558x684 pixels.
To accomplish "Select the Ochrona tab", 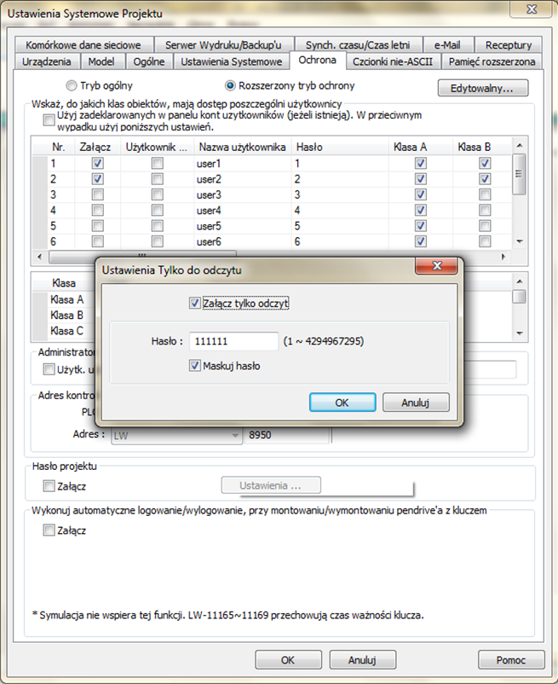I will [317, 61].
